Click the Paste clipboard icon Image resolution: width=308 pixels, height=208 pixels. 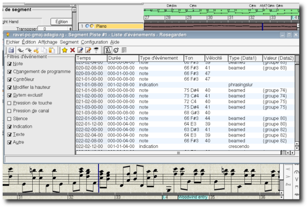[x=52, y=50]
